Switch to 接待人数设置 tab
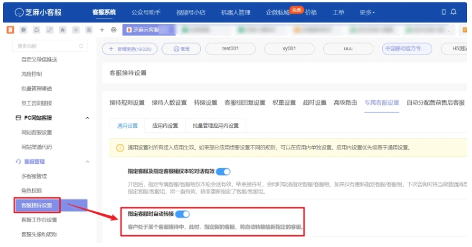The height and width of the screenshot is (247, 472). coord(169,103)
